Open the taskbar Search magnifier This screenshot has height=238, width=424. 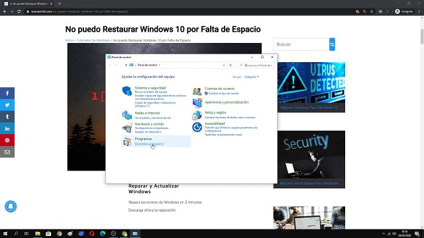click(16, 233)
